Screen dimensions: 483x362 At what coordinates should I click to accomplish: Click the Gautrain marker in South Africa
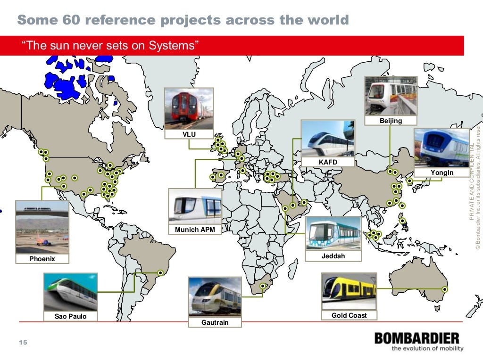[x=262, y=286]
